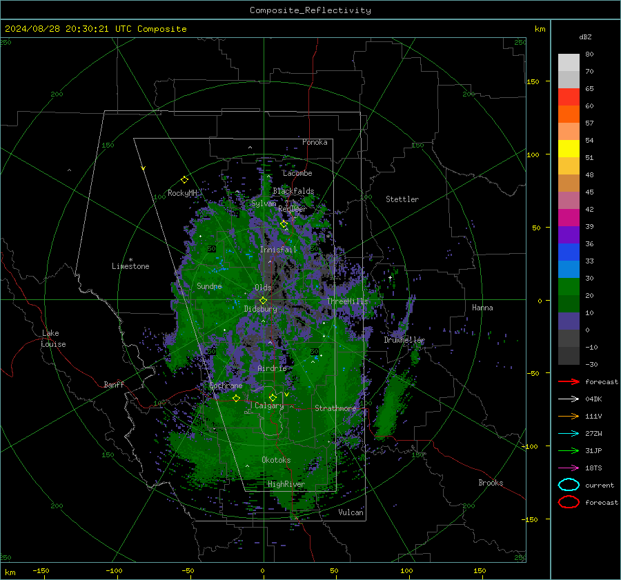Click the Hanna city label

tap(482, 308)
